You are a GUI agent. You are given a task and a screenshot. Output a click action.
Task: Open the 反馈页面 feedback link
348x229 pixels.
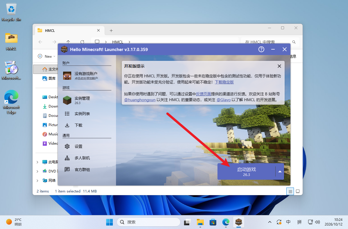203,94
